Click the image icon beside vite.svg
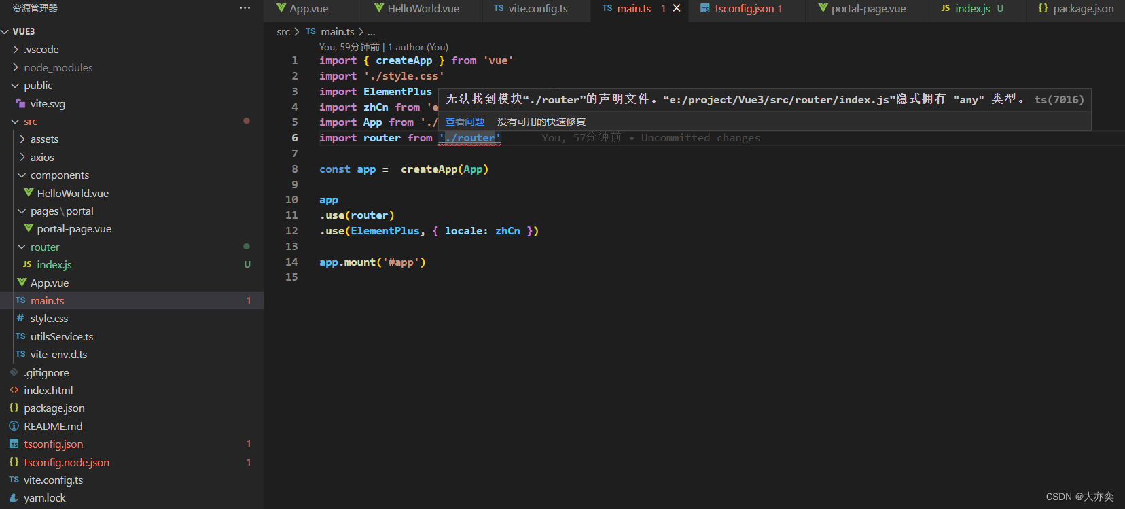Image resolution: width=1125 pixels, height=509 pixels. pyautogui.click(x=20, y=103)
